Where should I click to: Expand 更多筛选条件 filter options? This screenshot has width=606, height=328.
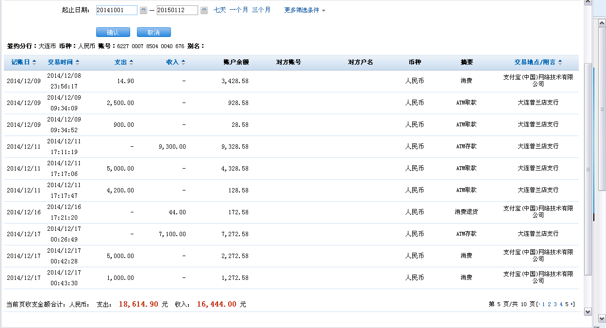pos(304,10)
